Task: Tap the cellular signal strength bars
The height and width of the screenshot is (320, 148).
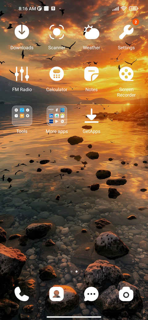Action: (x=116, y=9)
